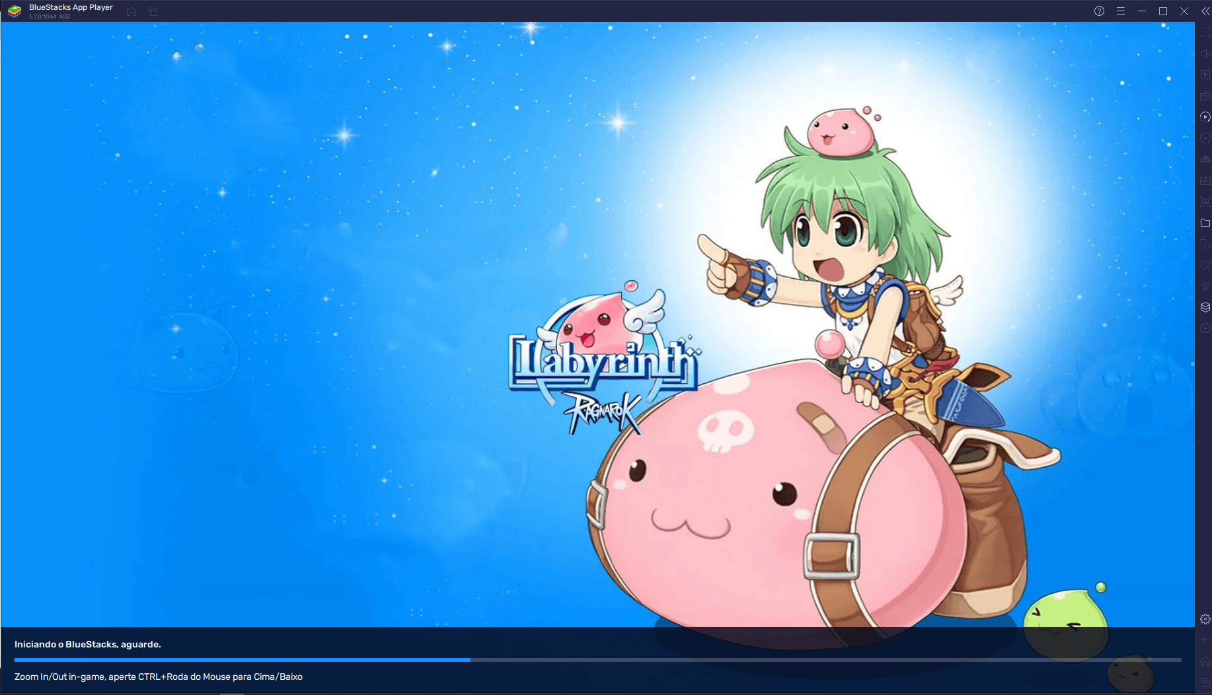
Task: Open the BlueStacks help question-mark icon
Action: [1099, 11]
